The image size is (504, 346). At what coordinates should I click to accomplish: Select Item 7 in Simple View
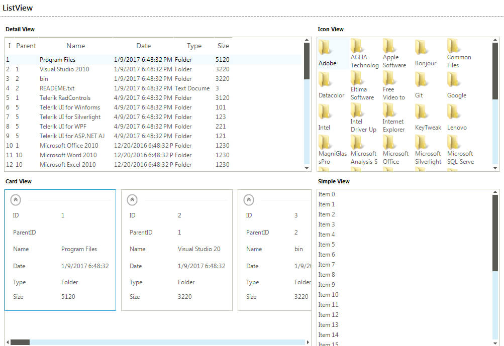405,265
